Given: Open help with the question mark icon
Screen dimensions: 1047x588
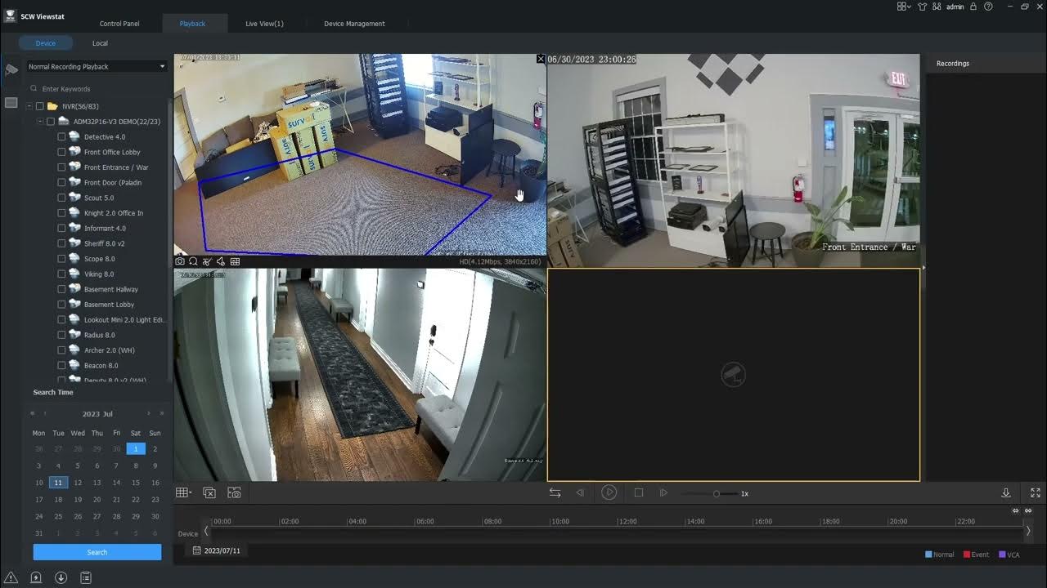Looking at the screenshot, I should (988, 7).
